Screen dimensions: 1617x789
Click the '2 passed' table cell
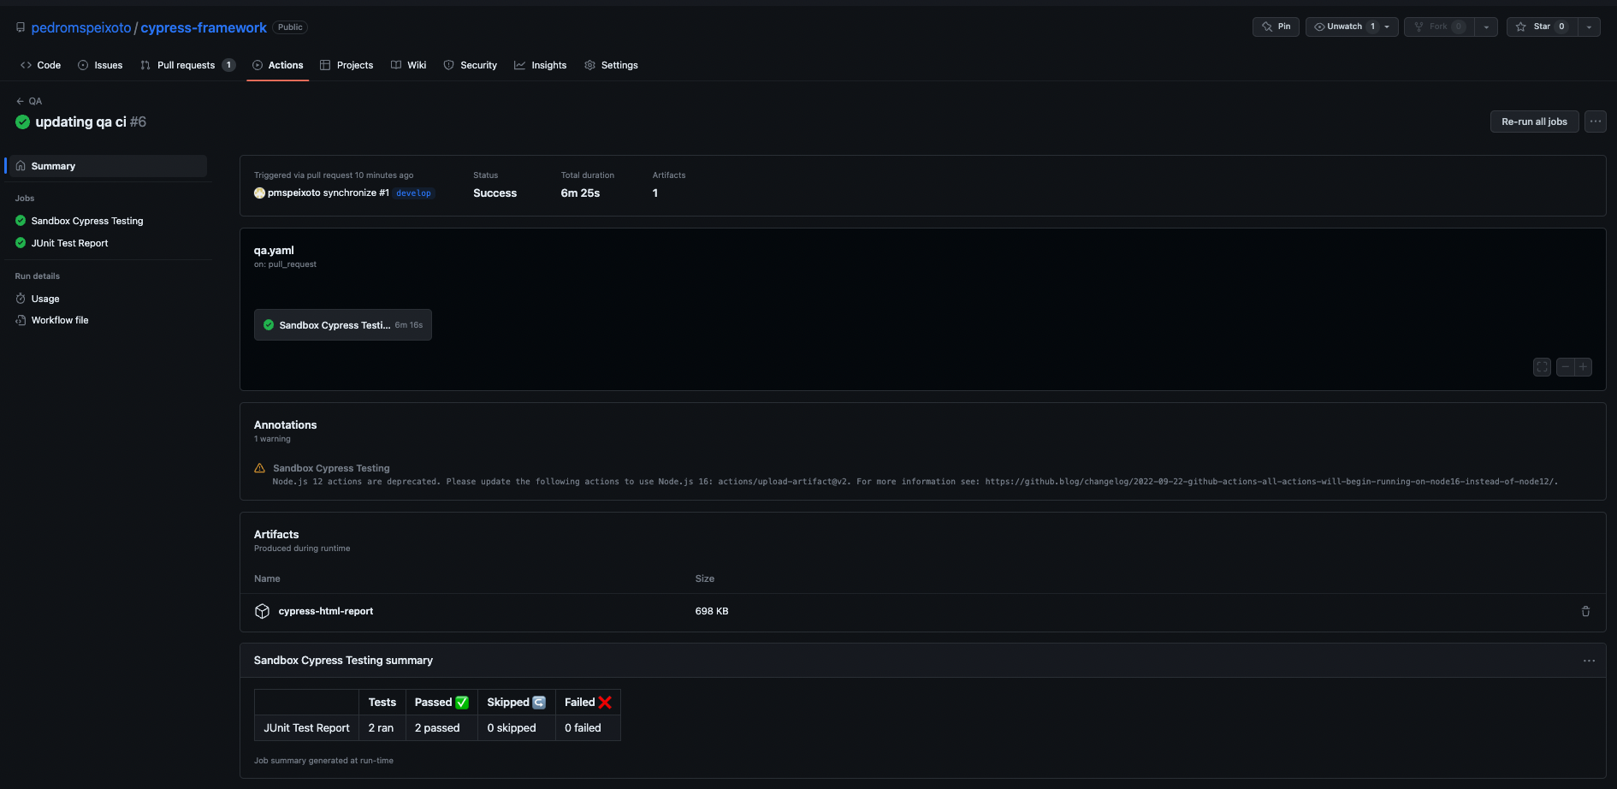[441, 728]
